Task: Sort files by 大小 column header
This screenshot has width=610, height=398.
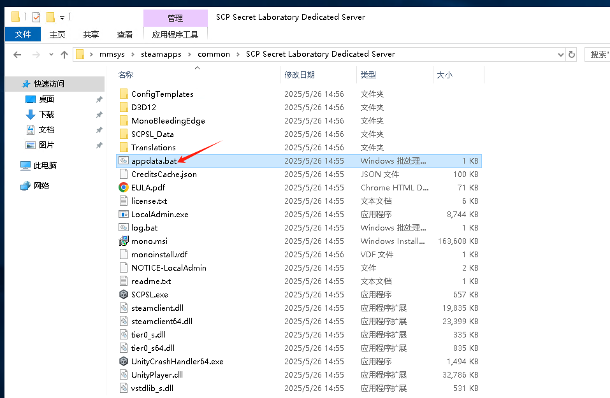Action: click(x=458, y=75)
